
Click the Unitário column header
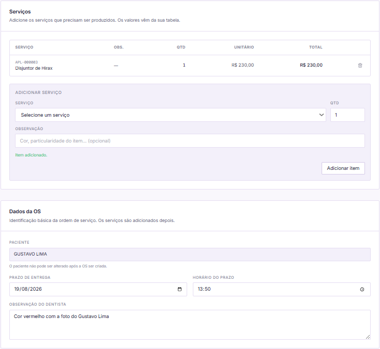pos(244,47)
